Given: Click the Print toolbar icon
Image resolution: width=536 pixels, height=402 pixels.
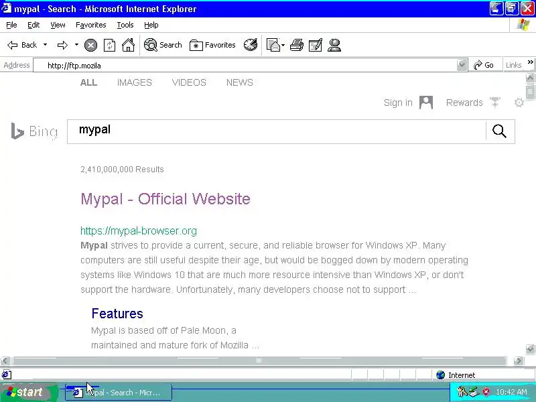Looking at the screenshot, I should pos(296,45).
